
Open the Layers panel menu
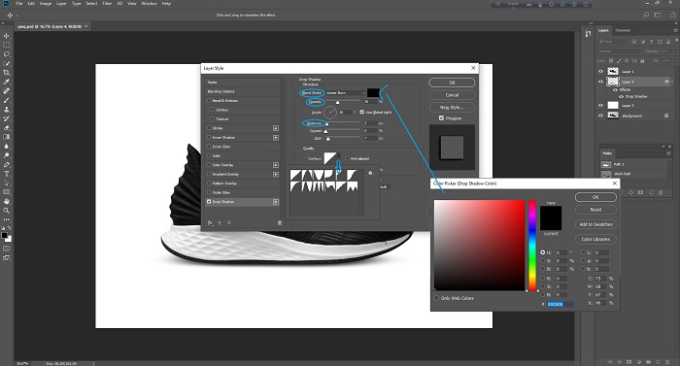pos(676,30)
